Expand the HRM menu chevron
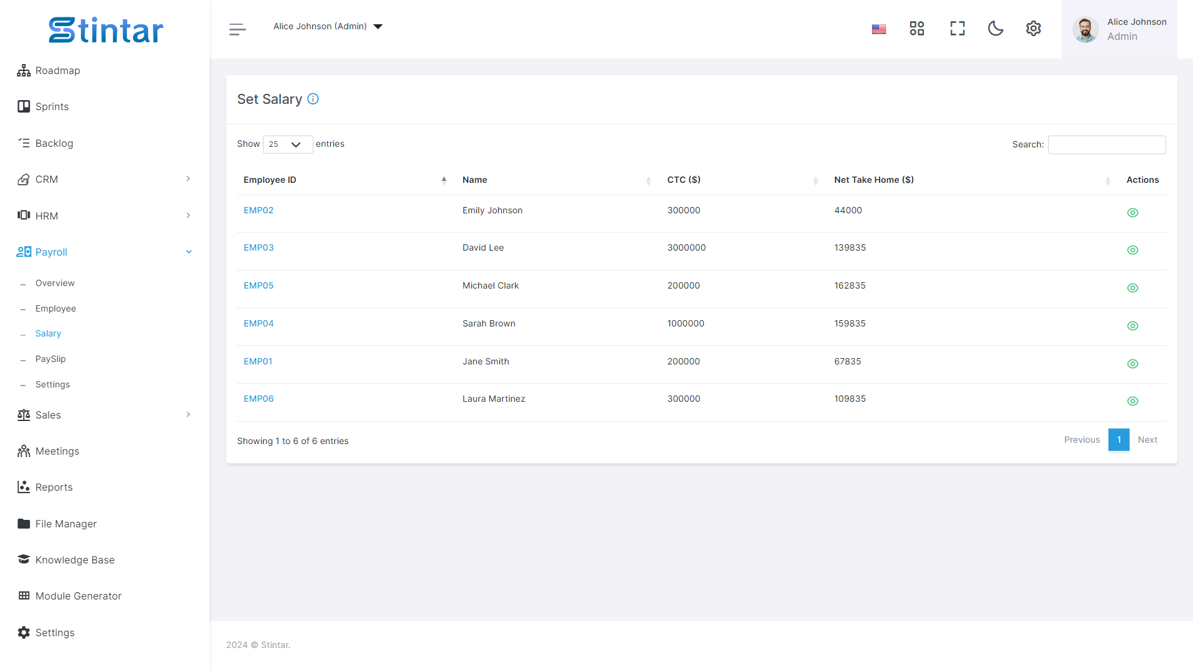1193x671 pixels. (188, 215)
